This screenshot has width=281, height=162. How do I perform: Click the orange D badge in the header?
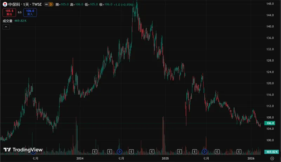click(x=51, y=4)
